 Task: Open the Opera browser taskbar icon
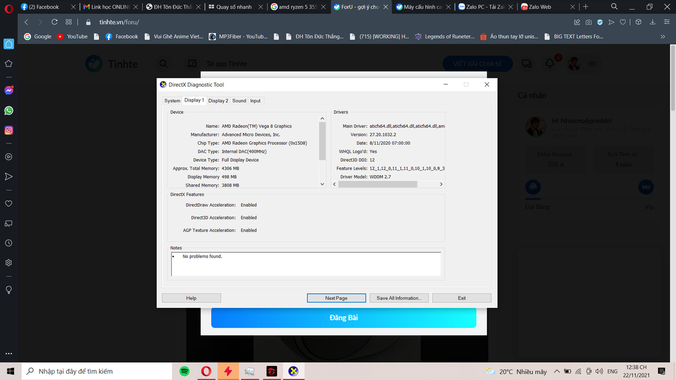[206, 371]
